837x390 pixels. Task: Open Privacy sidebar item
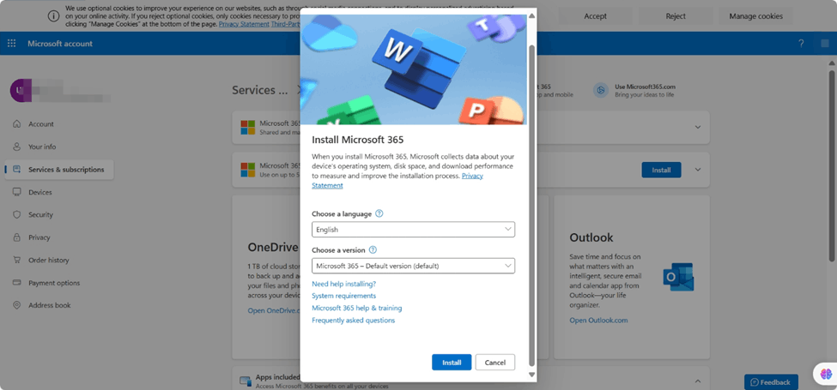click(x=39, y=237)
